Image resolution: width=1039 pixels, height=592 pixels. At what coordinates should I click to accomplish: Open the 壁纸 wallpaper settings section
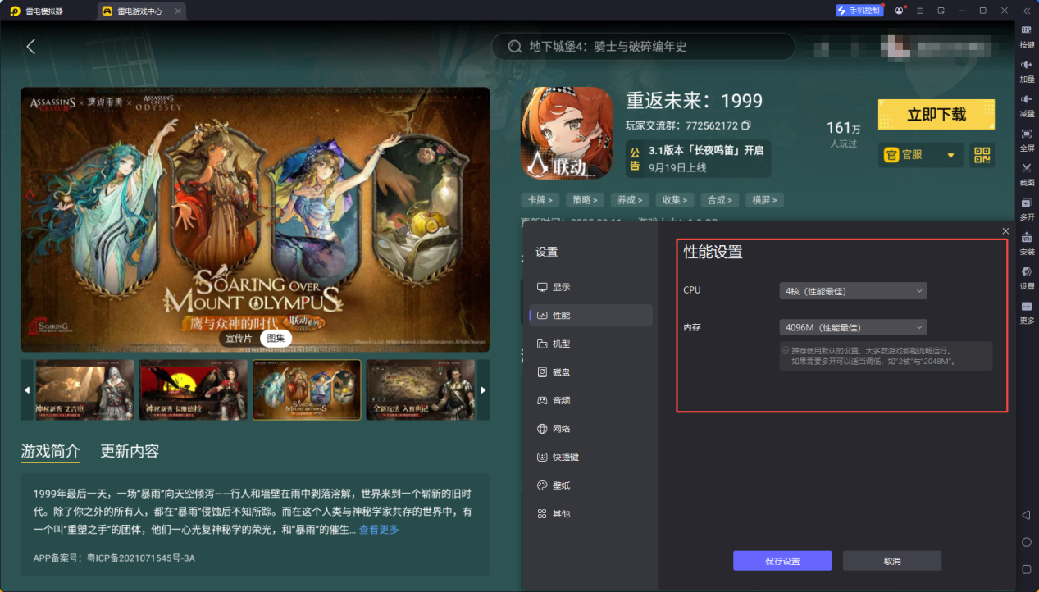(590, 485)
